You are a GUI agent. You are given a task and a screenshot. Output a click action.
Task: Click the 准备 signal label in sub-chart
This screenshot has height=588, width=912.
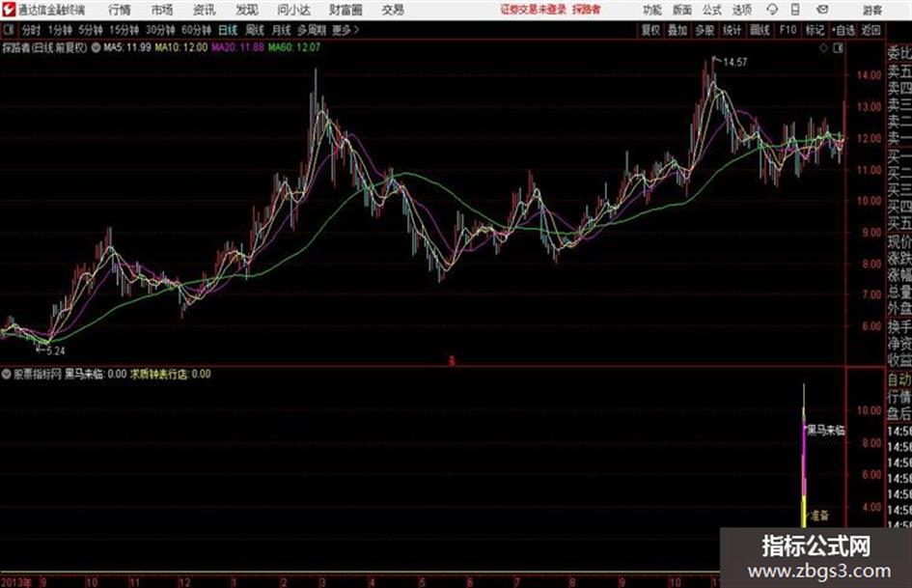point(819,516)
